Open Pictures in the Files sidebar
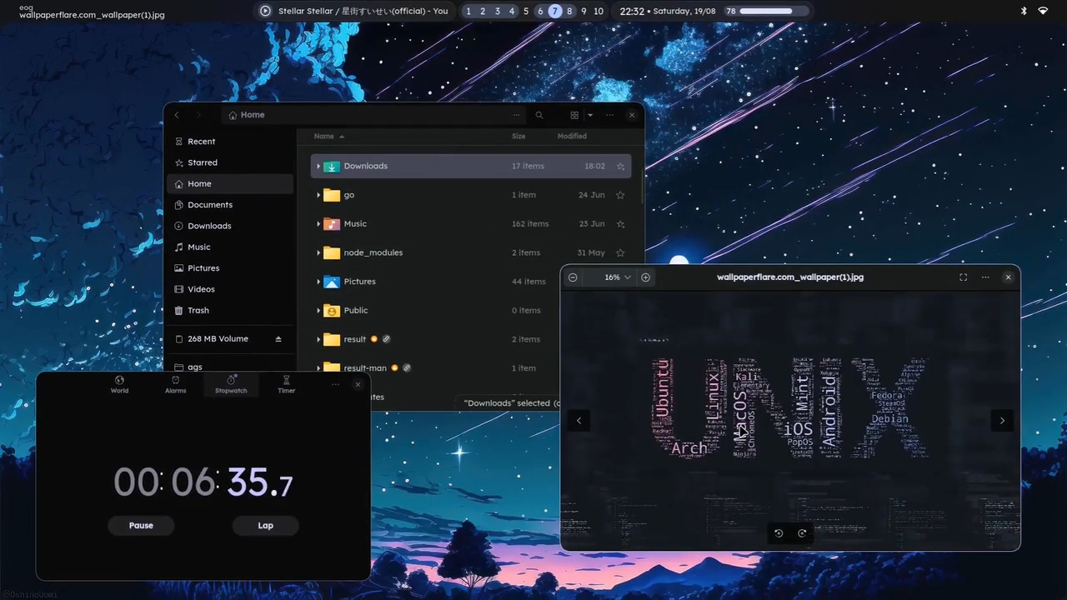Image resolution: width=1067 pixels, height=600 pixels. 230,268
